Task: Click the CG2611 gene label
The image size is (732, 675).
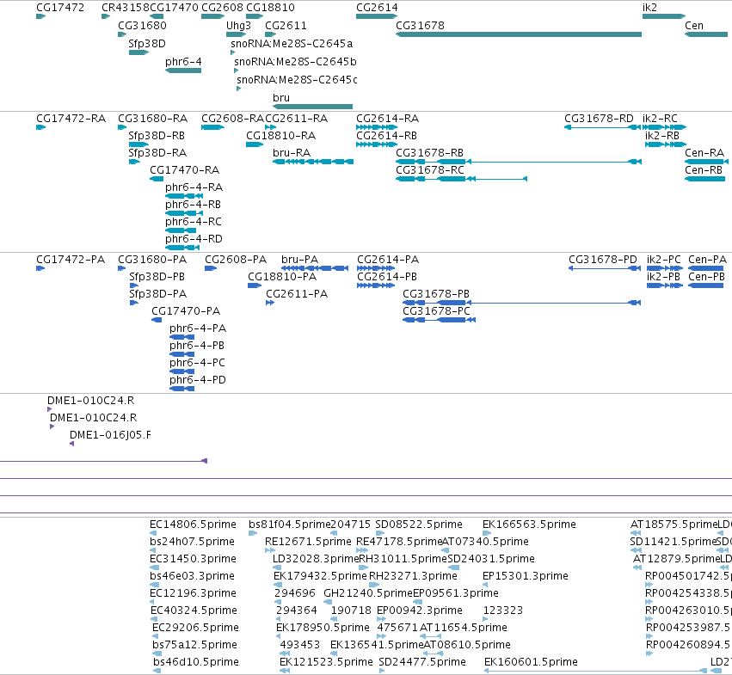Action: click(286, 26)
